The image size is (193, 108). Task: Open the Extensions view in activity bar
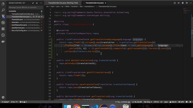[x=3, y=29]
